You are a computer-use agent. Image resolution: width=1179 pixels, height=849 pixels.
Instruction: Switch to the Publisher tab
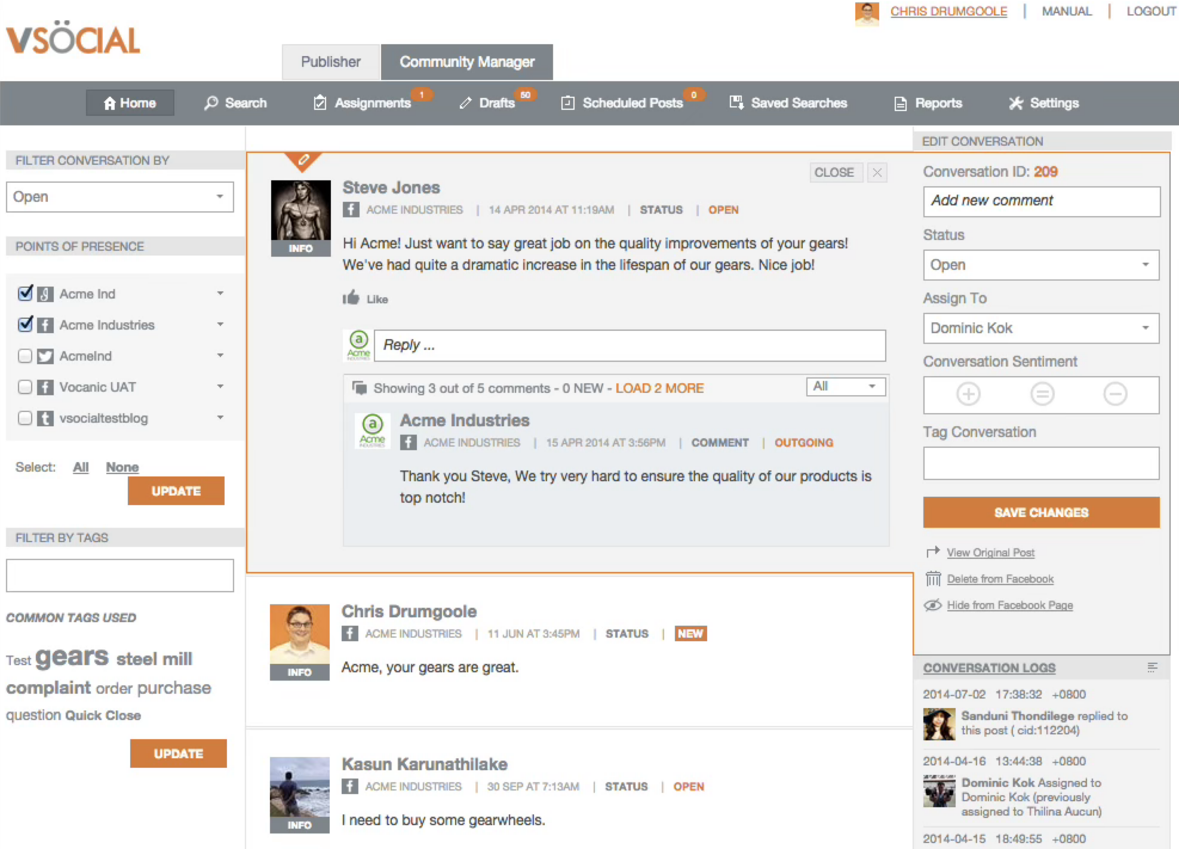(330, 62)
